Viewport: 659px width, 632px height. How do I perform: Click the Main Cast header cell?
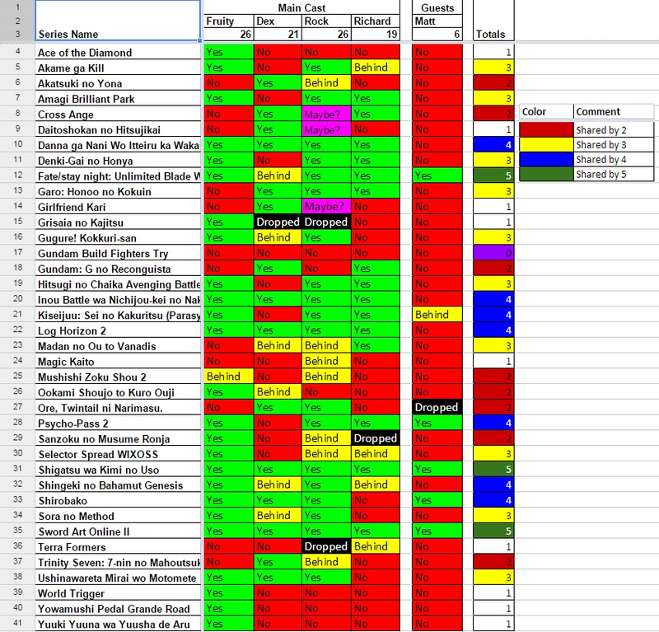tap(301, 7)
